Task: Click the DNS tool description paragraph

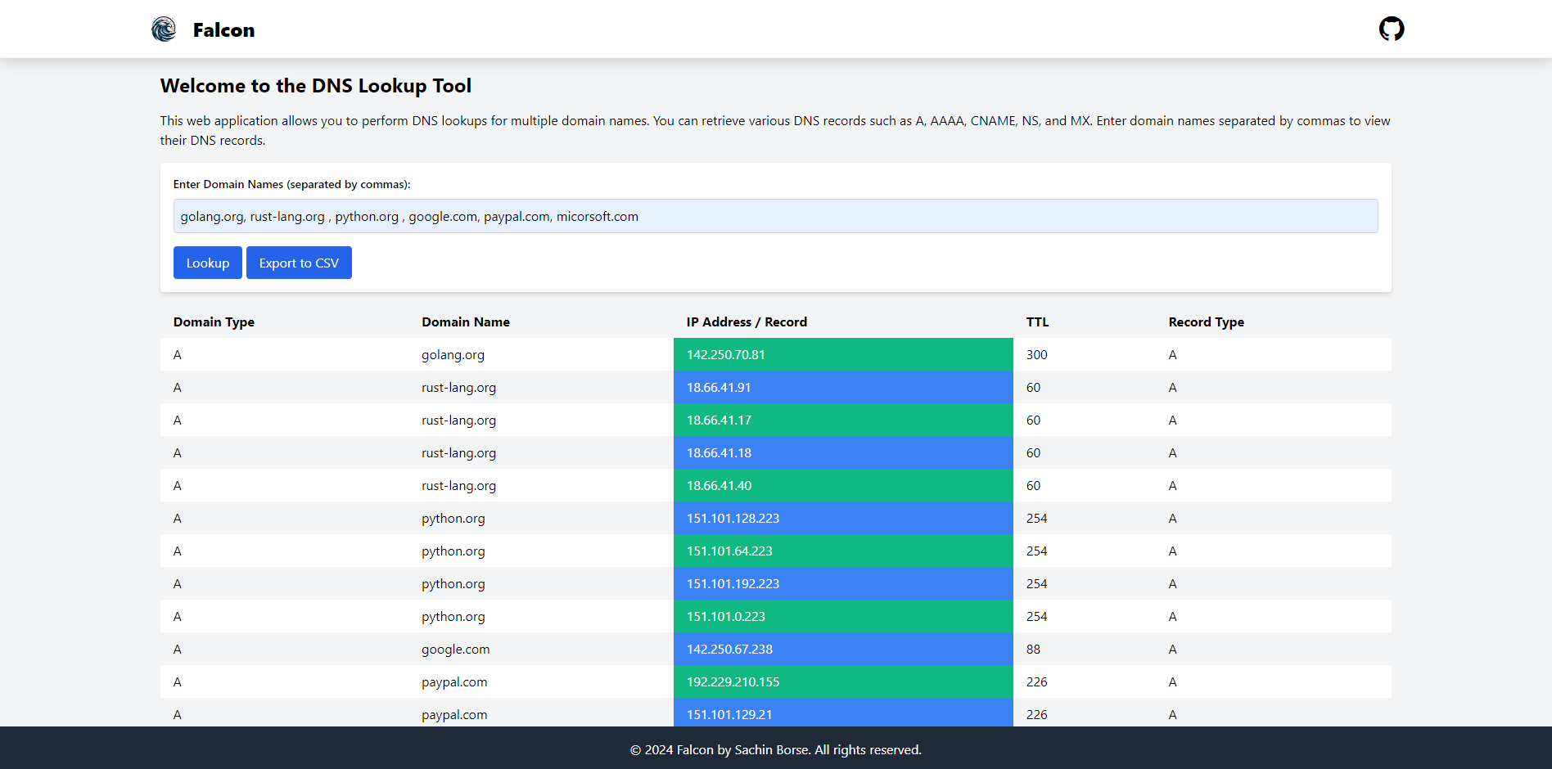Action: click(775, 131)
